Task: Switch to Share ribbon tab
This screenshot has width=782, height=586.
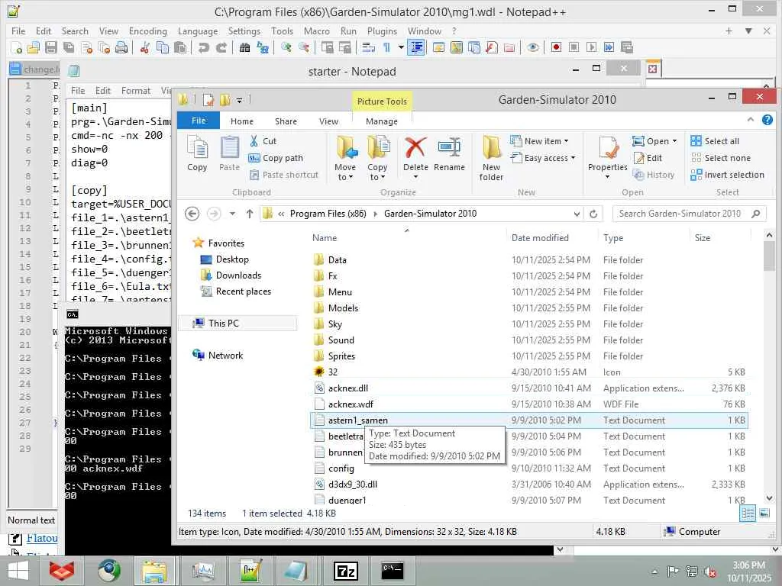Action: (286, 121)
